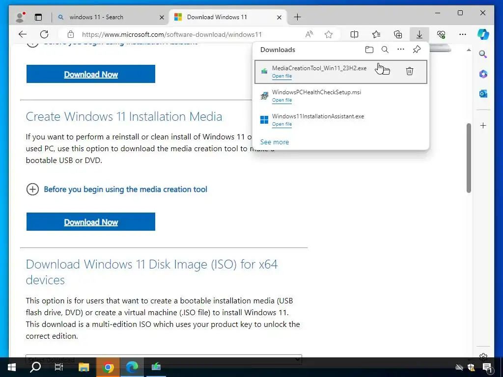
Task: Open taskbar Search
Action: point(35,367)
